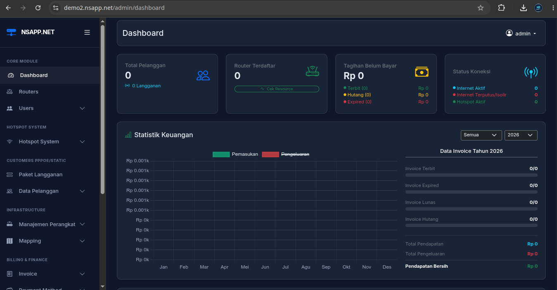
Task: Open Dashboard in the sidebar
Action: pyautogui.click(x=50, y=75)
